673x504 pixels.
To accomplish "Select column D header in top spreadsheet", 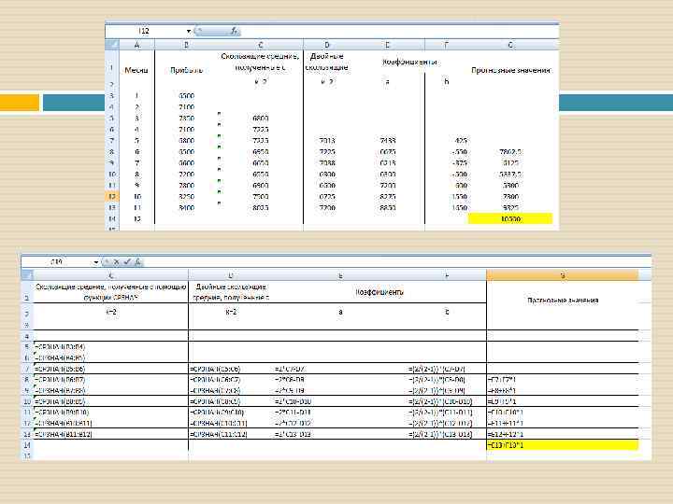I will pos(327,45).
